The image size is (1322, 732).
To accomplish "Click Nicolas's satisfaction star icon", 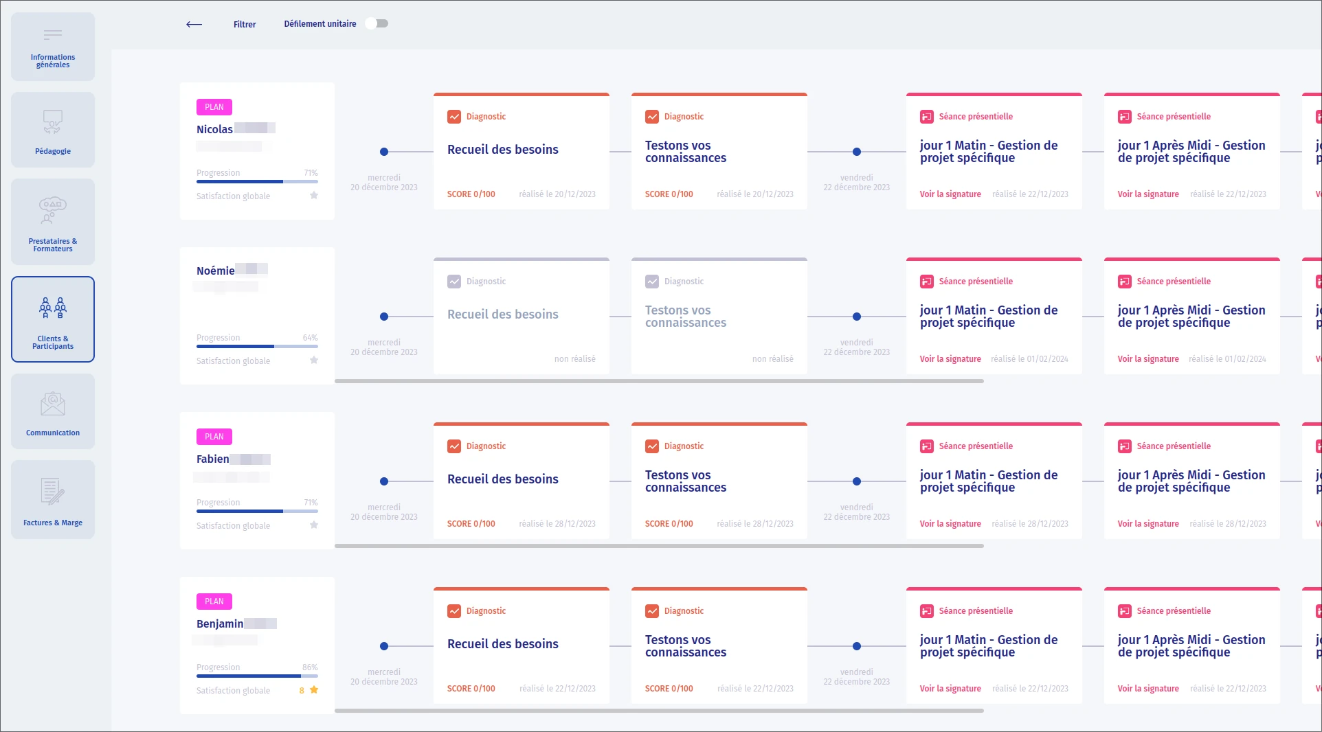I will [314, 196].
